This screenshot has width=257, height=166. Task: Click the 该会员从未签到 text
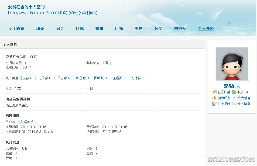click(x=17, y=105)
